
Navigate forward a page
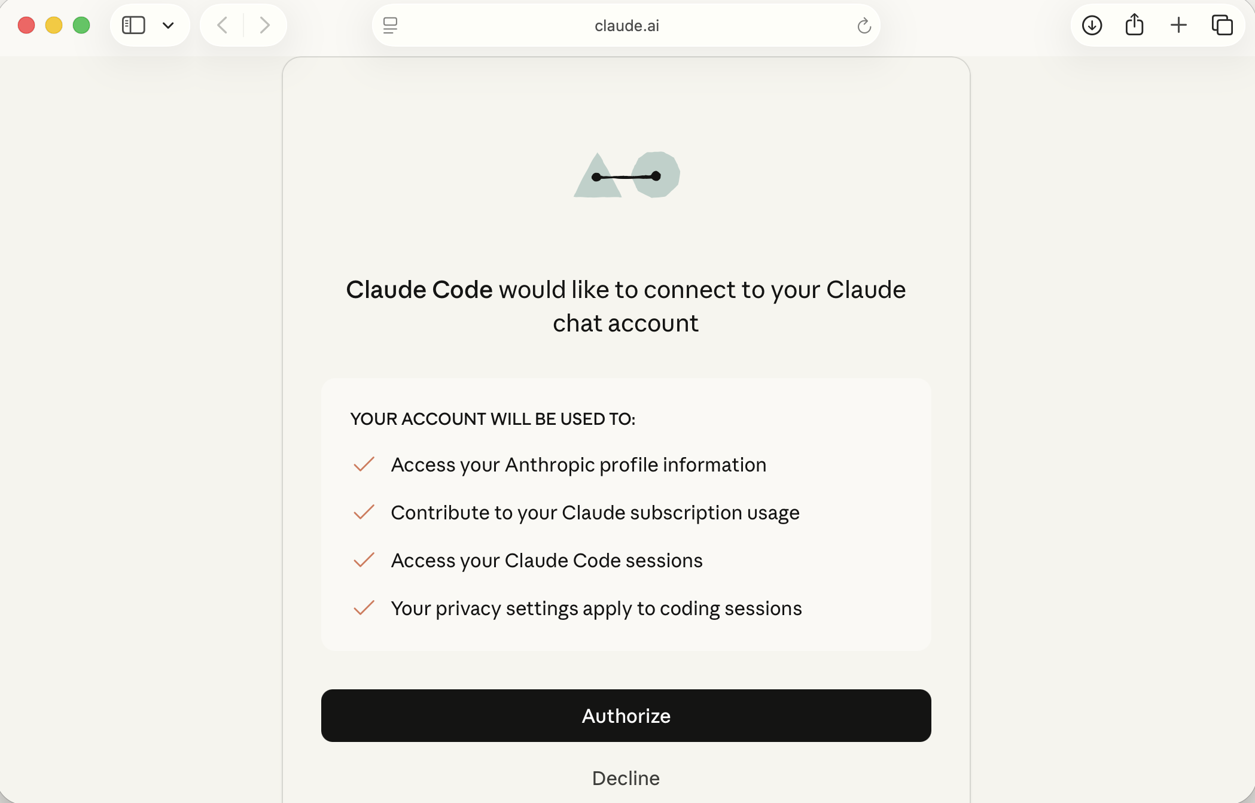coord(264,25)
